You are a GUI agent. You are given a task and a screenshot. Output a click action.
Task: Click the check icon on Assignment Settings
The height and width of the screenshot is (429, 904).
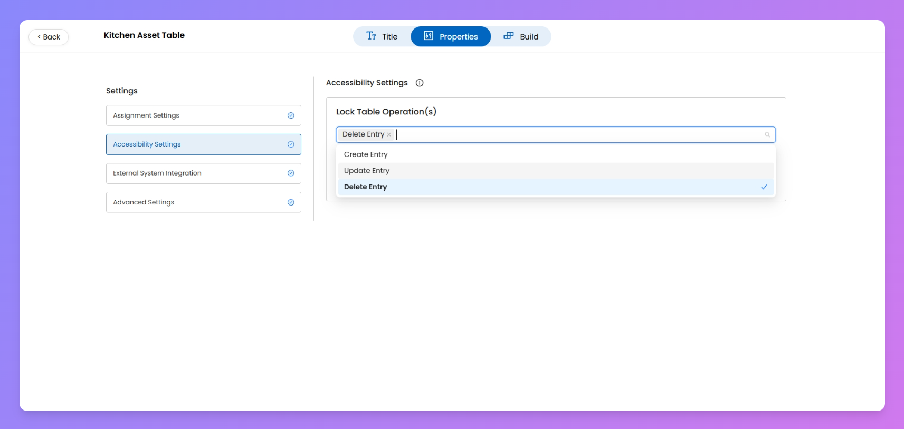click(x=291, y=115)
